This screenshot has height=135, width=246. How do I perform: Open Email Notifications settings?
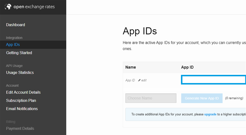(x=22, y=109)
